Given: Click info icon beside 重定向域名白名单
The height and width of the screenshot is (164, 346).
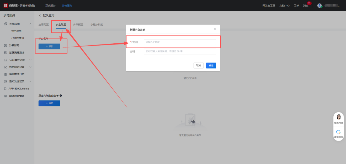Looking at the screenshot, I should pyautogui.click(x=61, y=96).
